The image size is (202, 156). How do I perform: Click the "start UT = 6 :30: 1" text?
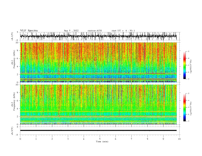tap(123, 31)
